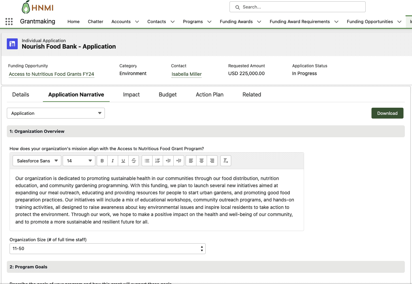Center align the paragraph text
The width and height of the screenshot is (412, 284).
202,161
